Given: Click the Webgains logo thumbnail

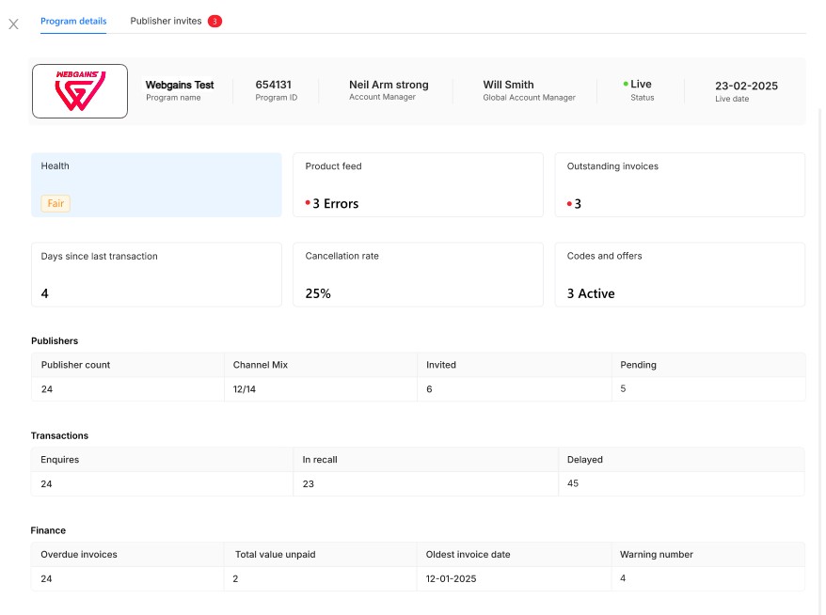Looking at the screenshot, I should point(80,91).
